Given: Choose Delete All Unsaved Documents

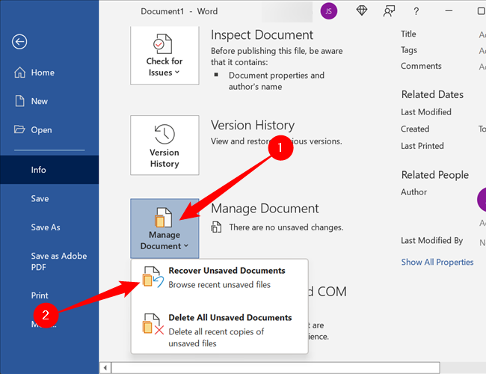Looking at the screenshot, I should point(219,330).
